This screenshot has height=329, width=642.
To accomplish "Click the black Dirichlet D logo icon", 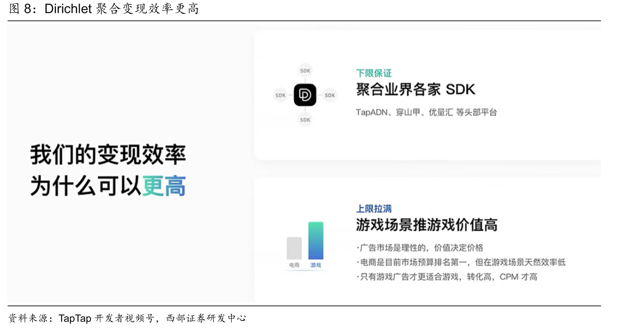I will coord(305,95).
